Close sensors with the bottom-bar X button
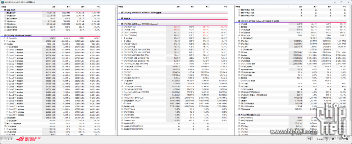Screen dimensions: 352x144 tap(347, 139)
